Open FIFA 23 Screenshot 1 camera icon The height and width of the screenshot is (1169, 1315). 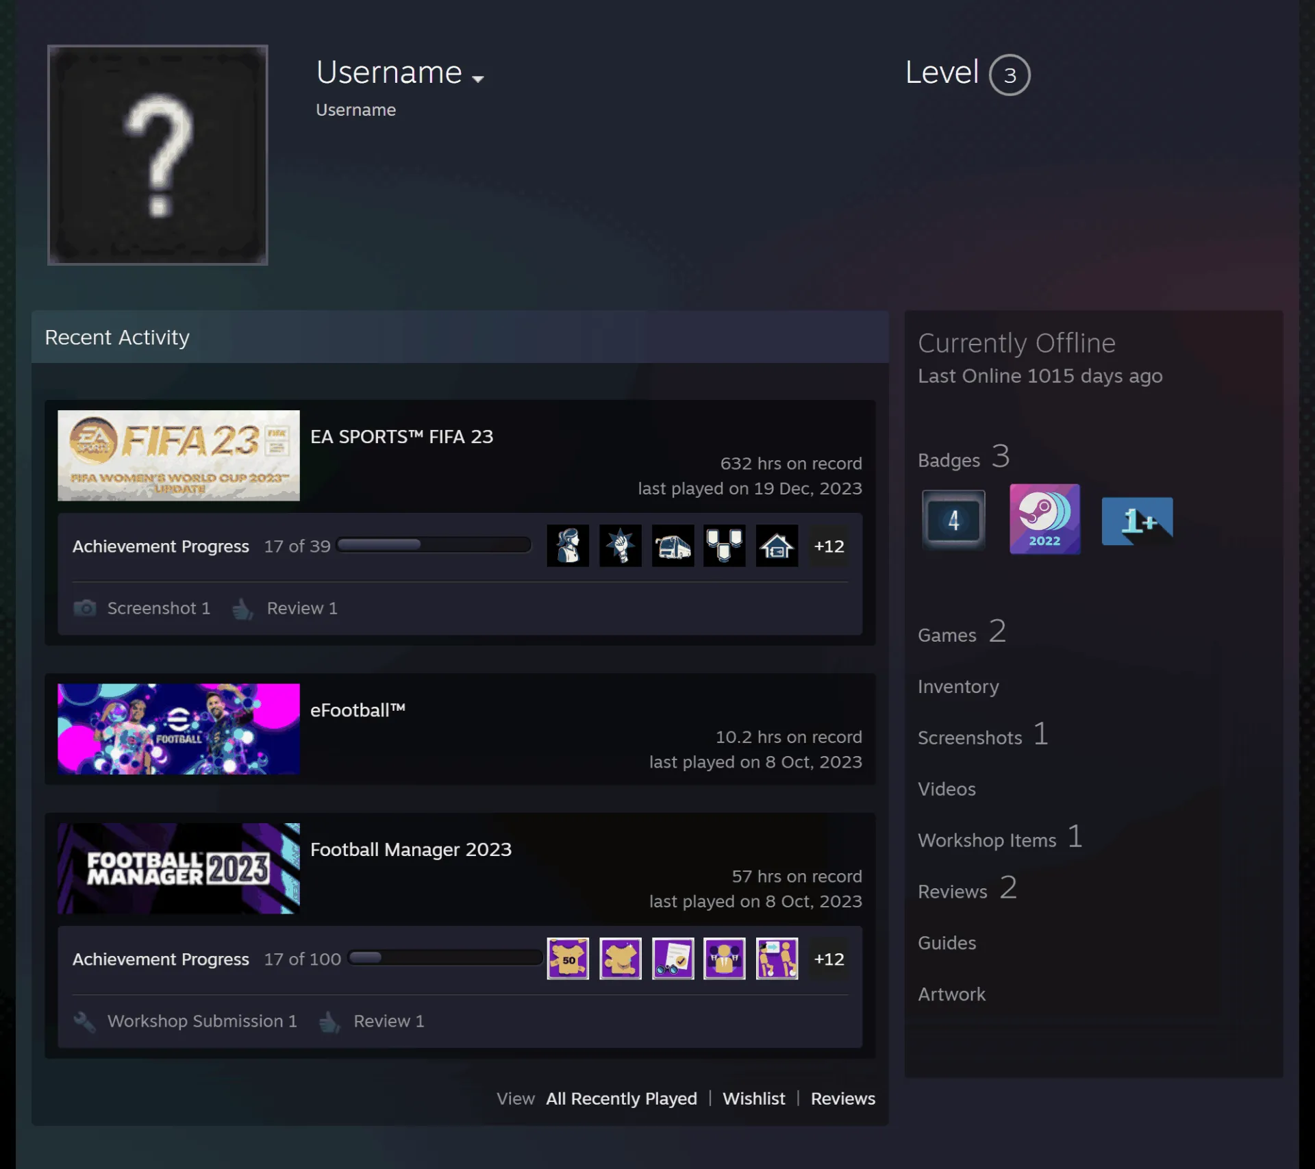click(x=85, y=608)
